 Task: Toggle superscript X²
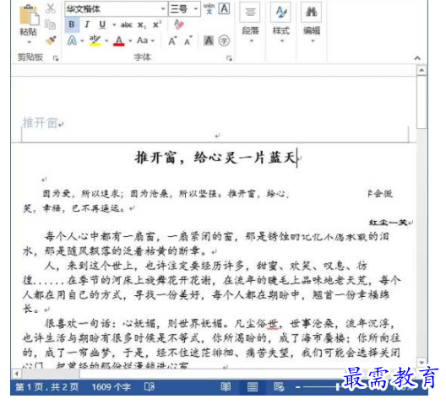pyautogui.click(x=157, y=24)
